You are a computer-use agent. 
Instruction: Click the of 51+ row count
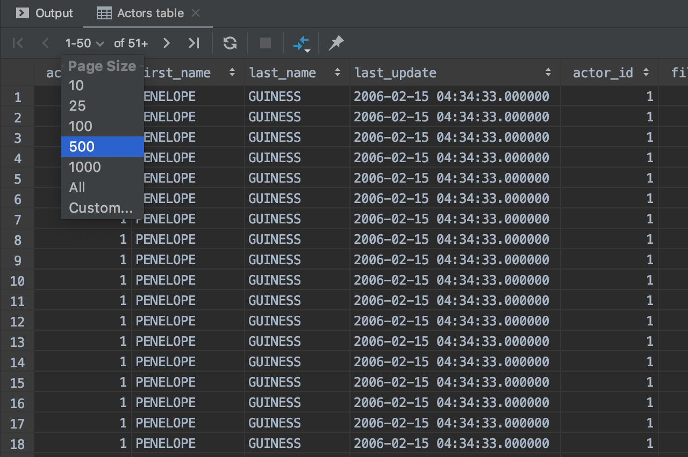pyautogui.click(x=131, y=43)
